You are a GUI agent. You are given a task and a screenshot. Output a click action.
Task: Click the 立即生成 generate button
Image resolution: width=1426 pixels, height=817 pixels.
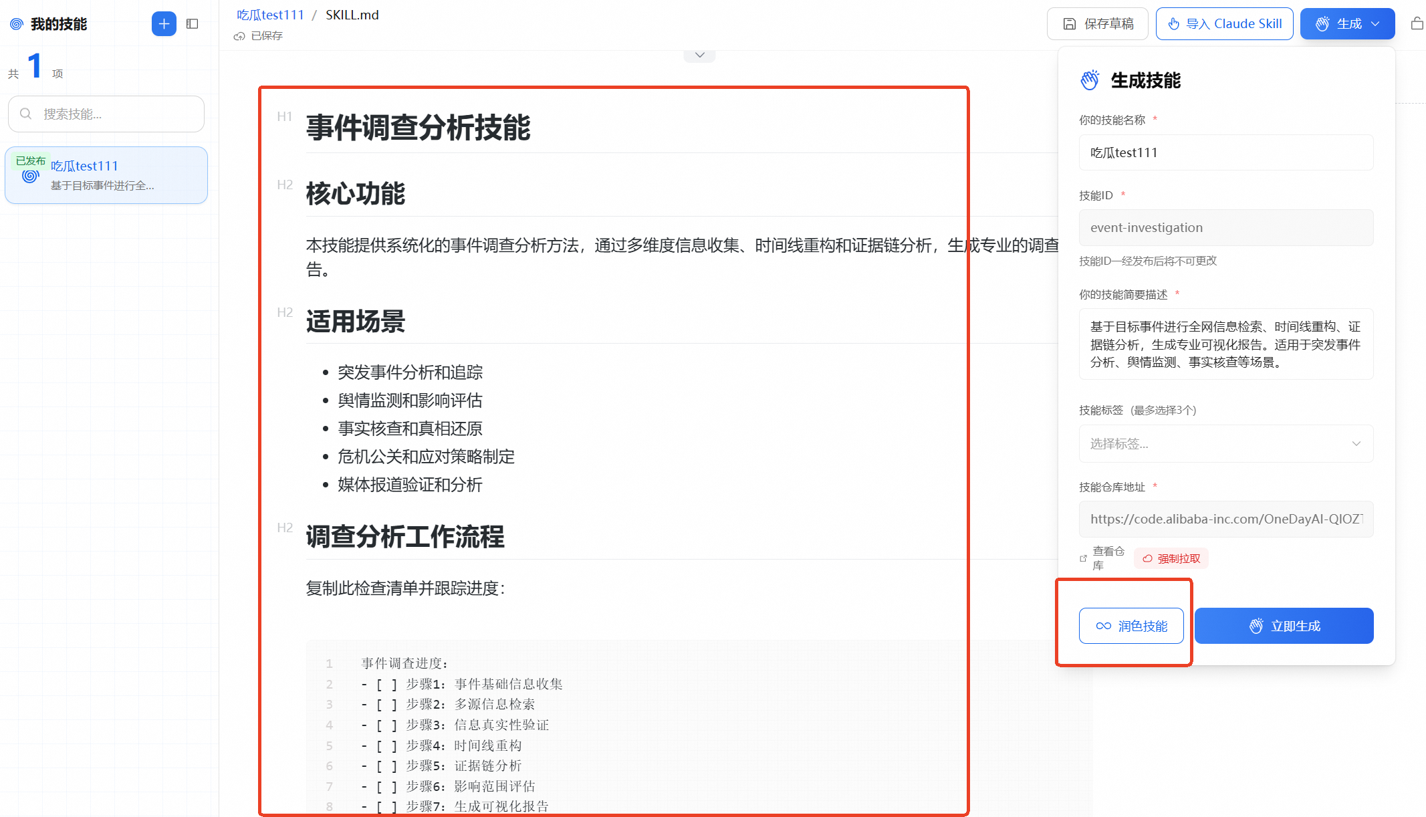[x=1284, y=626]
